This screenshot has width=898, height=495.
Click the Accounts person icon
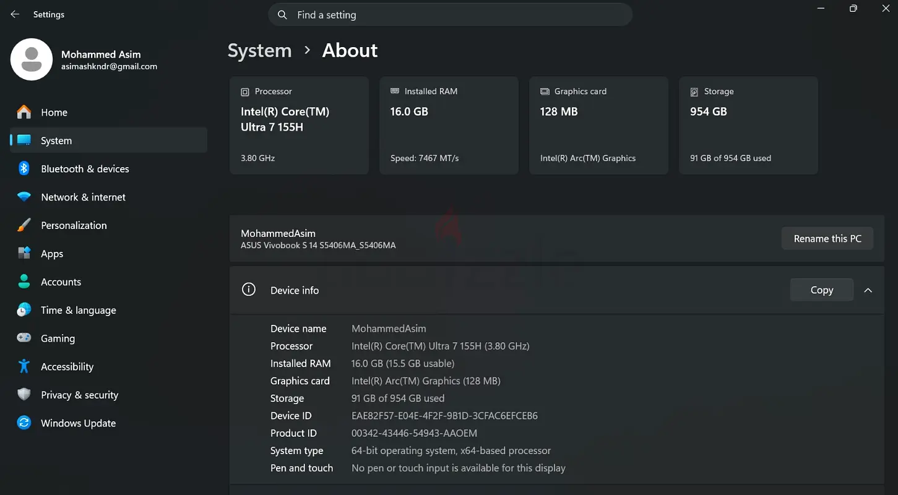[x=24, y=282]
